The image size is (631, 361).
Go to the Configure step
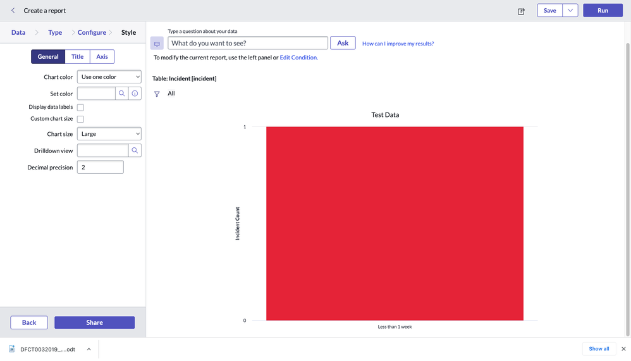click(x=92, y=32)
